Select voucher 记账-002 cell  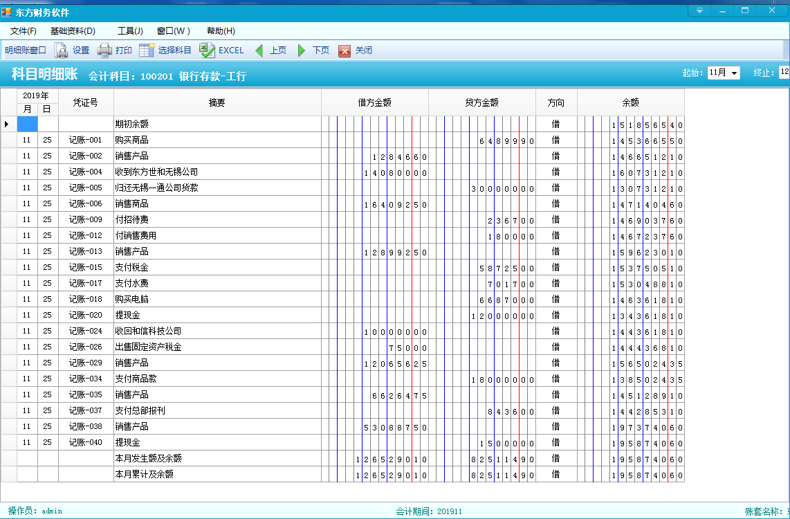pyautogui.click(x=86, y=156)
